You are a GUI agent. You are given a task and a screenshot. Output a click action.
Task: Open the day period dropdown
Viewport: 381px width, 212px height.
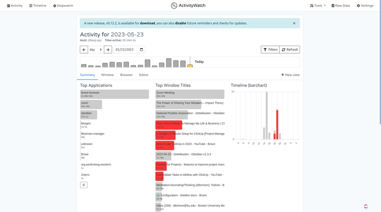coord(96,49)
